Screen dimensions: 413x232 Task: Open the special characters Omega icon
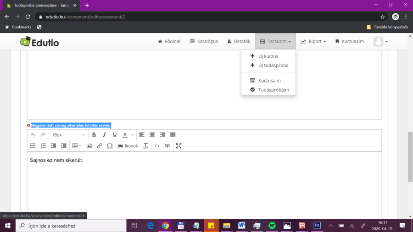click(x=110, y=146)
